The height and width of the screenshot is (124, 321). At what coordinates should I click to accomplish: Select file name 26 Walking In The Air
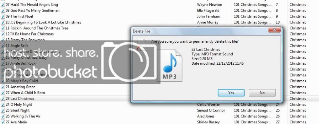[x=23, y=116]
